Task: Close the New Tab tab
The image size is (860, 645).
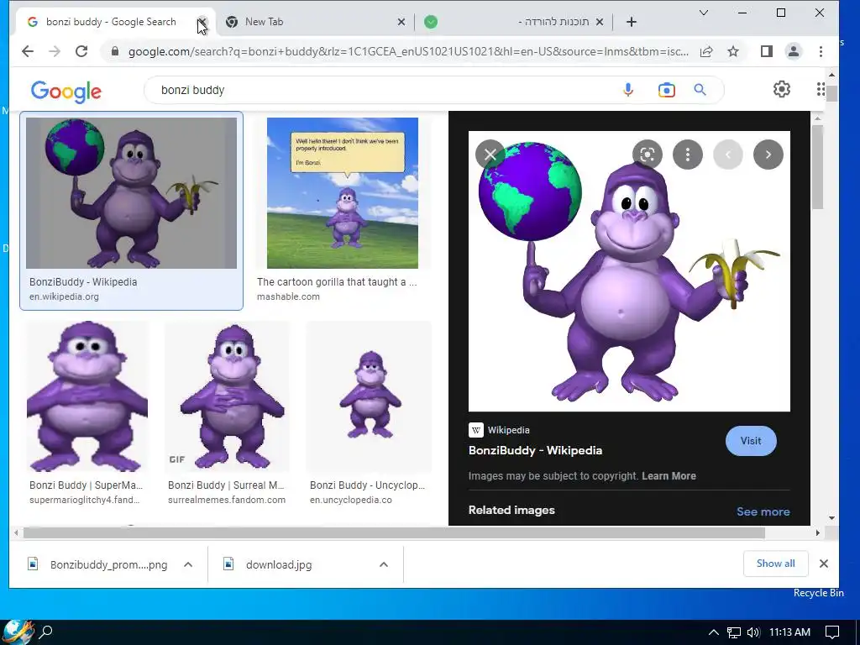Action: (x=401, y=22)
